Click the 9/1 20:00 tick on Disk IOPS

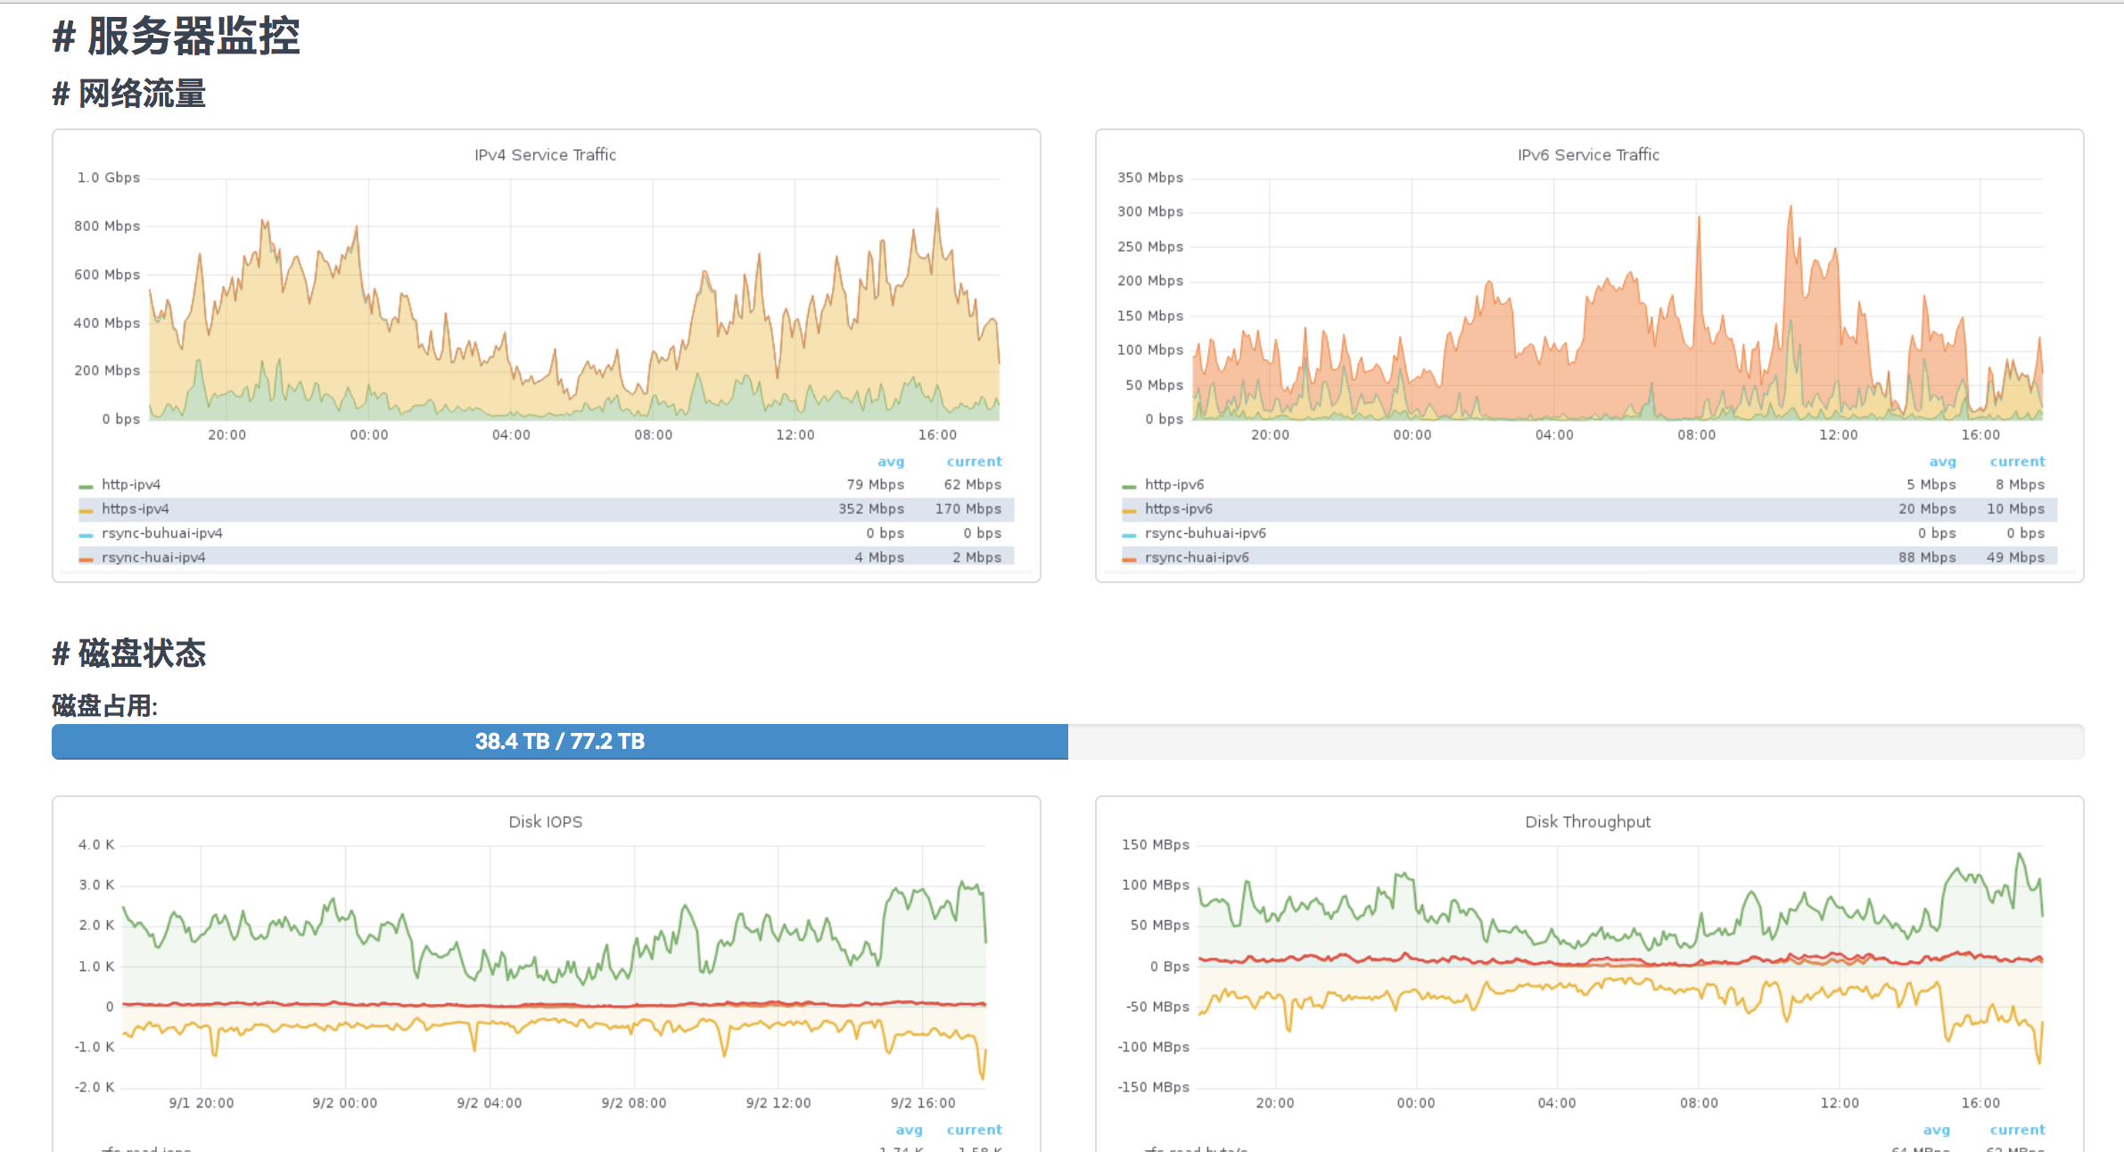point(202,1103)
